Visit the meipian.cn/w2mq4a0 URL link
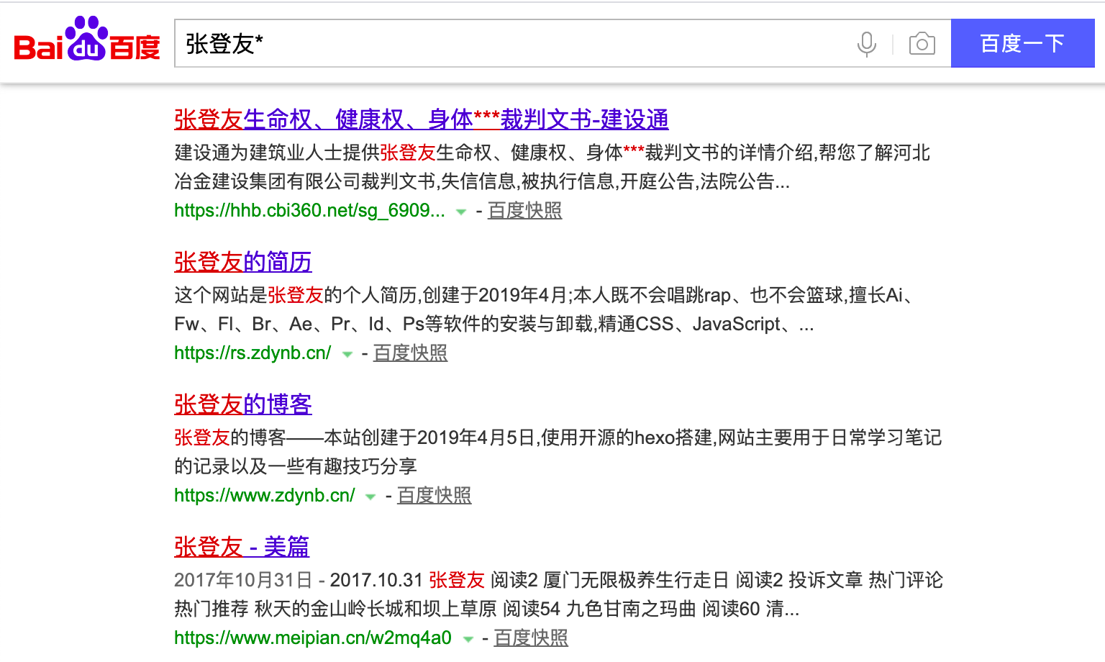 click(x=313, y=638)
